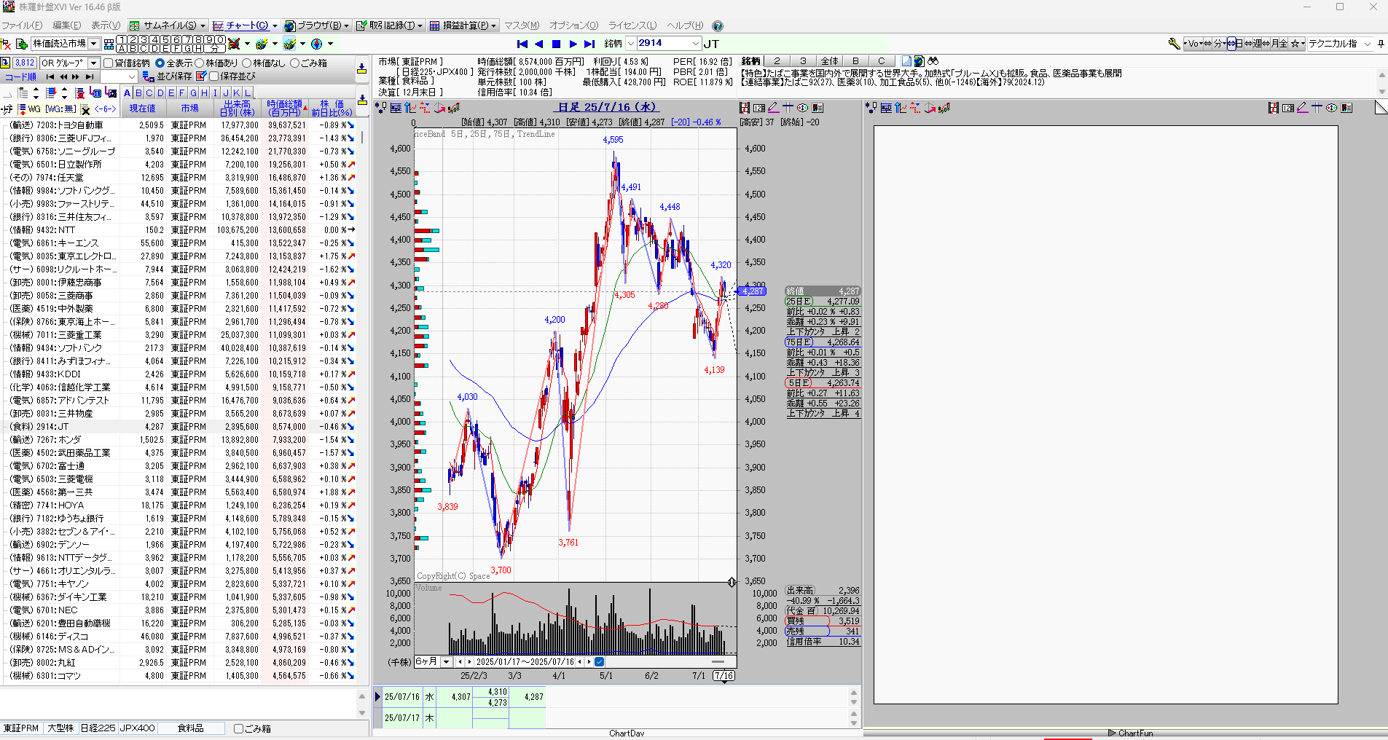Viewport: 1388px width, 740px height.
Task: Jump to first stock playback button
Action: (522, 44)
